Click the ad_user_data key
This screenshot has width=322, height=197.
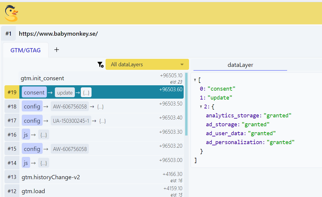pyautogui.click(x=225, y=133)
